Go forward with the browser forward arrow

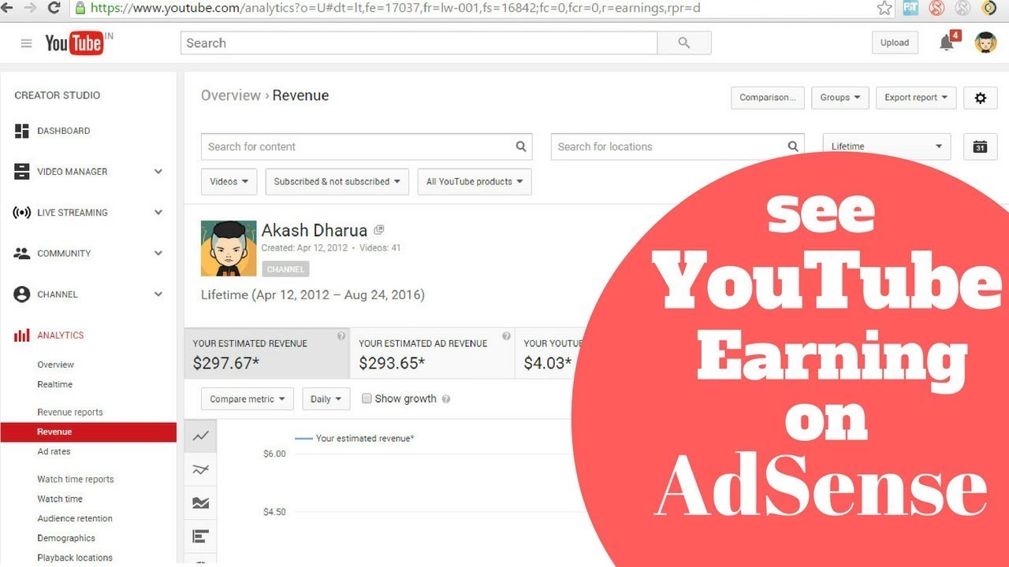point(30,8)
